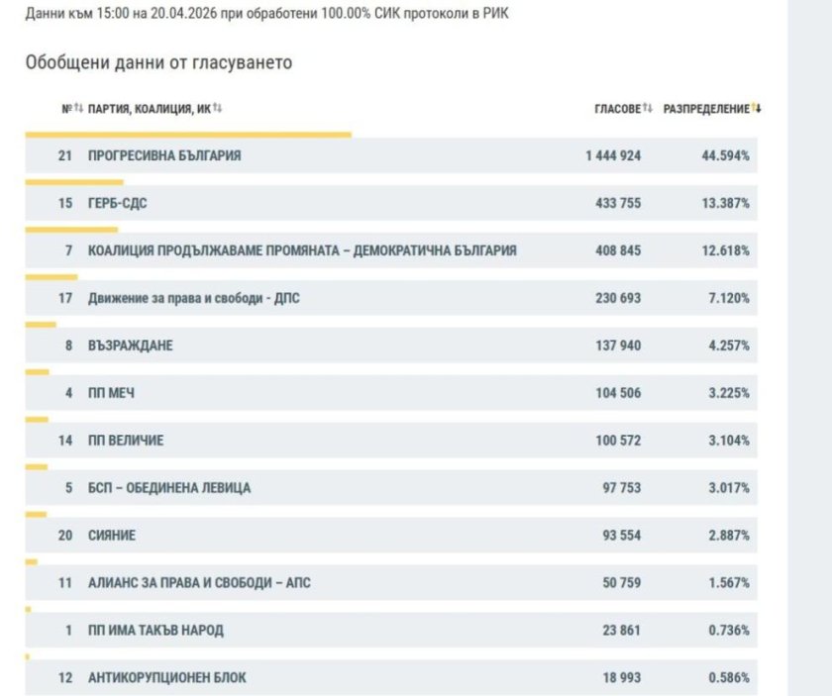
Task: Click the ГЛАСОВЕ column header label
Action: 617,109
